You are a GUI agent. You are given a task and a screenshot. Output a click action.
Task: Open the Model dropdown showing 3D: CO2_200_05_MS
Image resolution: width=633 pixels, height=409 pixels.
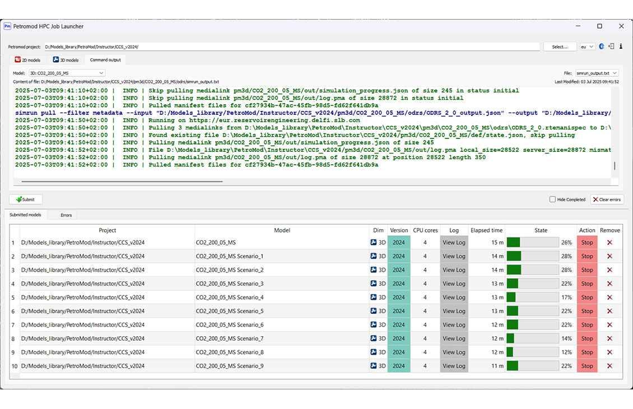(67, 72)
